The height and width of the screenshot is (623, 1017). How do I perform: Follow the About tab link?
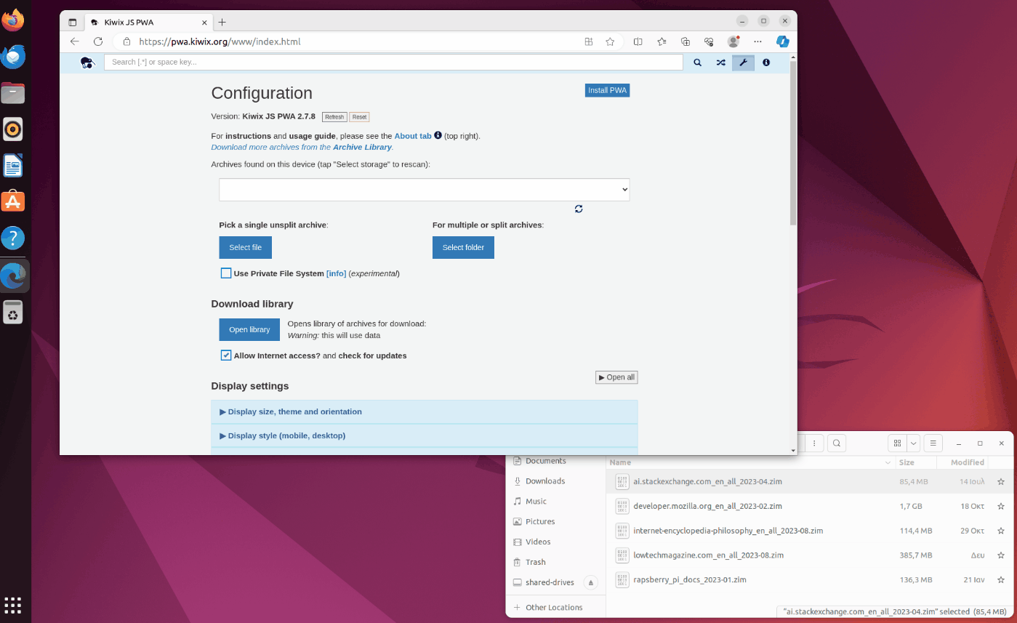(413, 136)
